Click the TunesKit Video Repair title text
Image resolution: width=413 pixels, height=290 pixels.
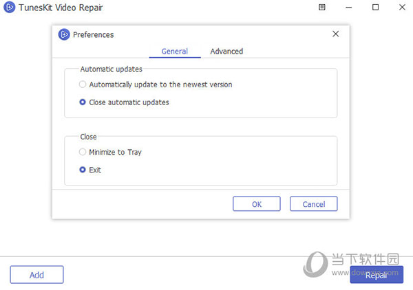coord(61,8)
